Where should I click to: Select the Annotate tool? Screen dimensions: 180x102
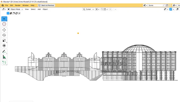coord(4,52)
